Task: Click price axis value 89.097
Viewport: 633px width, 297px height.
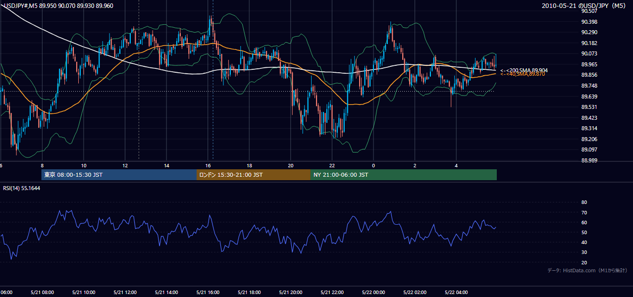Action: pos(589,149)
